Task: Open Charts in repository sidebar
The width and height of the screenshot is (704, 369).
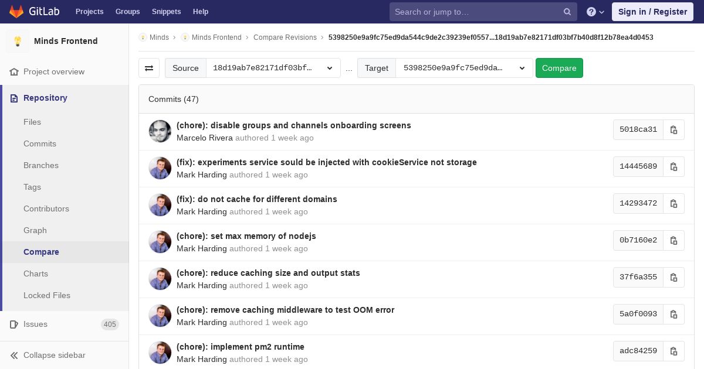Action: (x=36, y=274)
